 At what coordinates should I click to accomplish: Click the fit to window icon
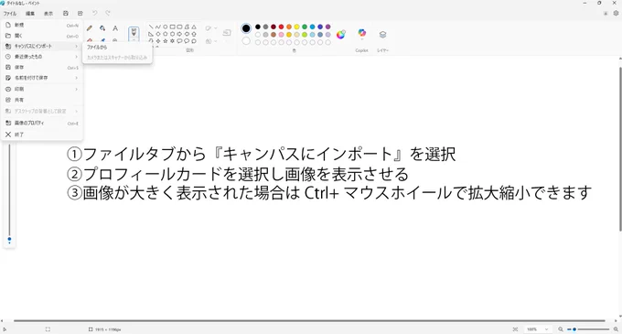tap(515, 329)
